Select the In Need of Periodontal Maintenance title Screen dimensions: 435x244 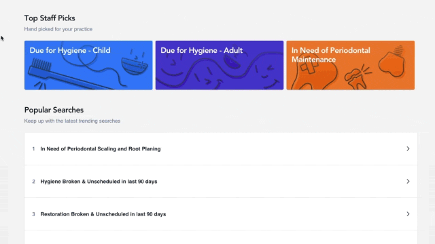point(331,55)
